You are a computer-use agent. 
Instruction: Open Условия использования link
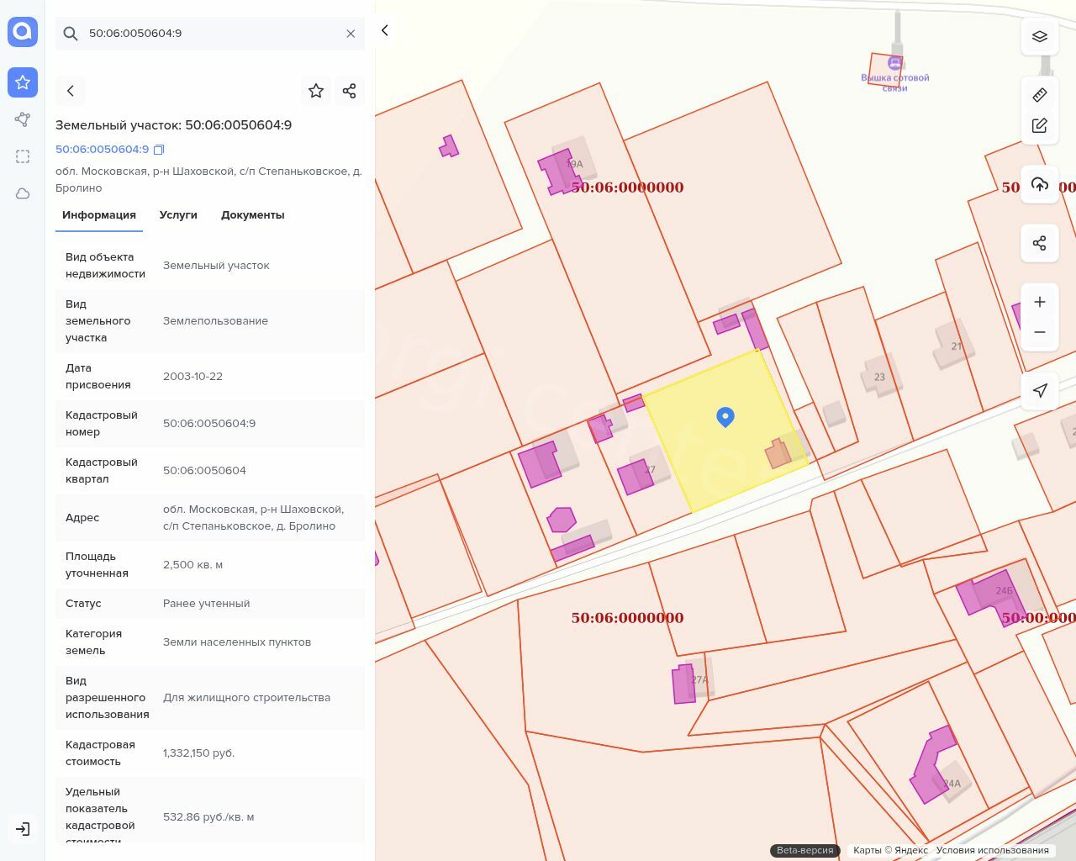(x=992, y=850)
